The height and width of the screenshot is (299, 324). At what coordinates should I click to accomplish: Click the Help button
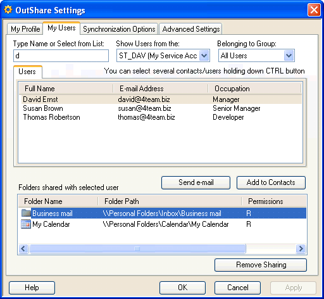tap(32, 288)
